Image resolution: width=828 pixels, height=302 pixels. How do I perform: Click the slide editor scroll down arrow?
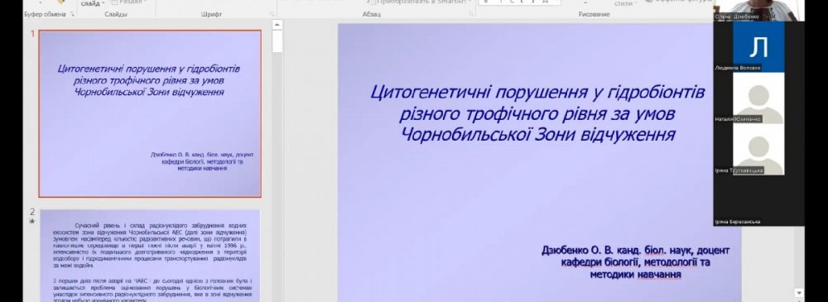tap(799, 293)
